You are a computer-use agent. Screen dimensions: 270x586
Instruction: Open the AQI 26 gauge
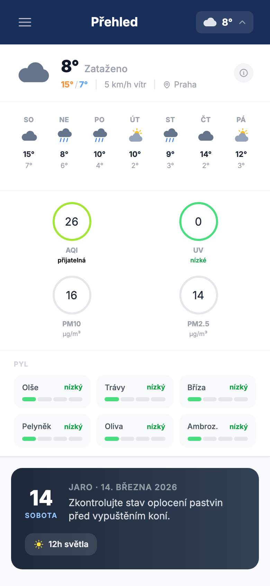(x=72, y=221)
